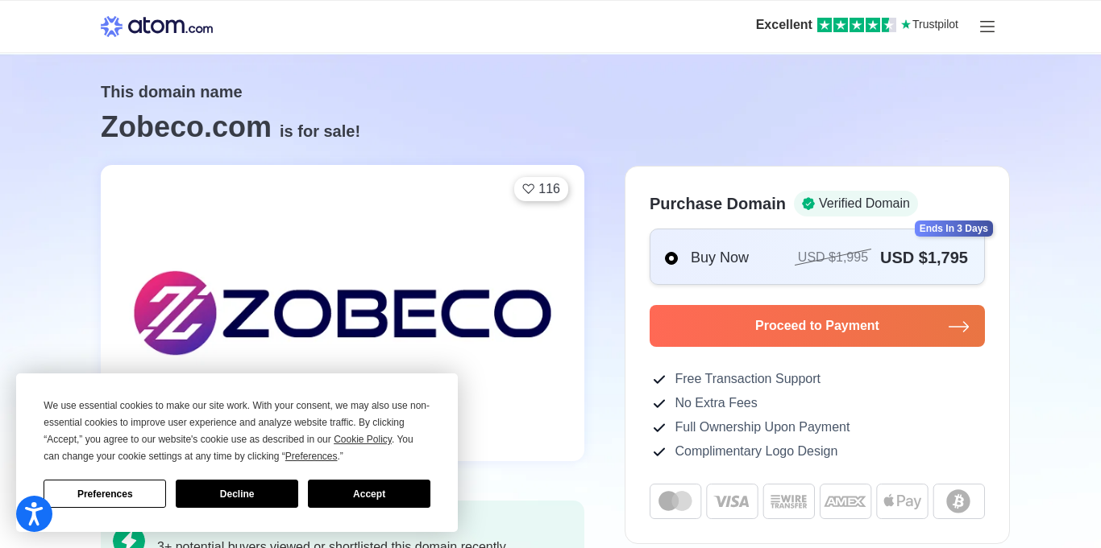1101x548 pixels.
Task: Decline non-essential cookies
Action: pos(236,494)
